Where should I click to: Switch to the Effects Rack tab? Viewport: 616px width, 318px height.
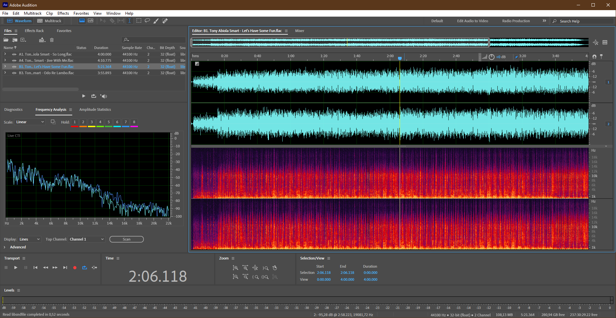pyautogui.click(x=34, y=31)
